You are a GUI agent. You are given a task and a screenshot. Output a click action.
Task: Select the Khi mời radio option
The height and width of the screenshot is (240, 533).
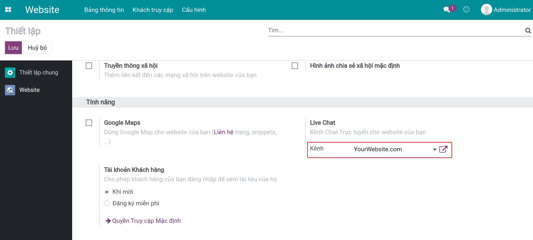[x=107, y=192]
